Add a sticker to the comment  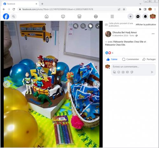132,72
